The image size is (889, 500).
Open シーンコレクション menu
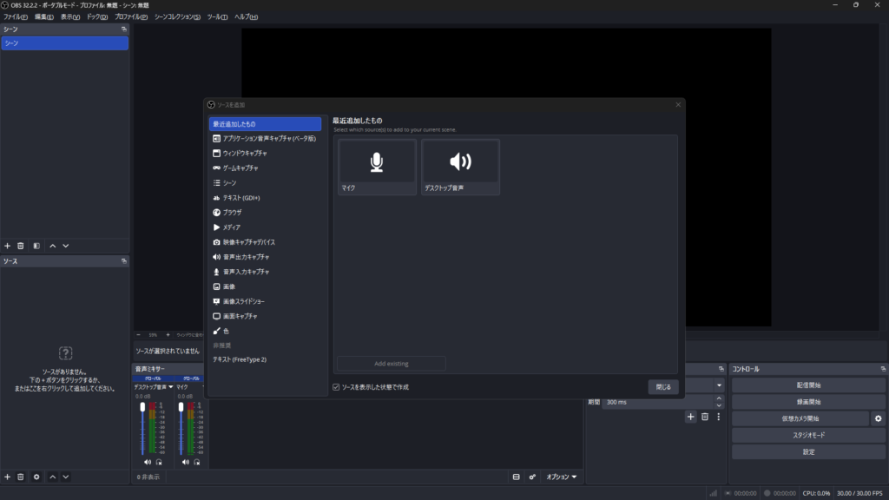[177, 17]
